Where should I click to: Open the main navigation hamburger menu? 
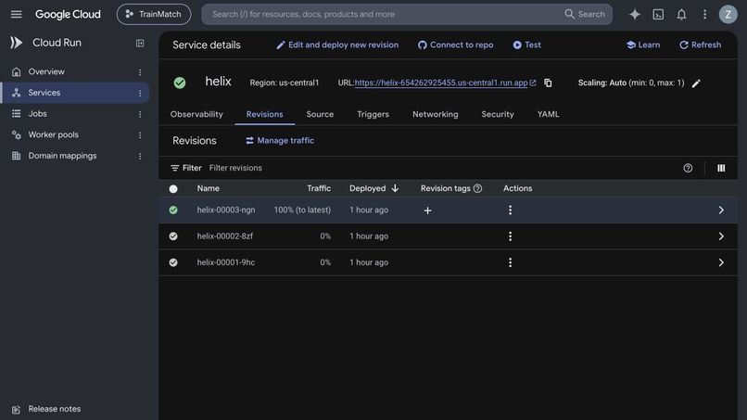(x=16, y=14)
